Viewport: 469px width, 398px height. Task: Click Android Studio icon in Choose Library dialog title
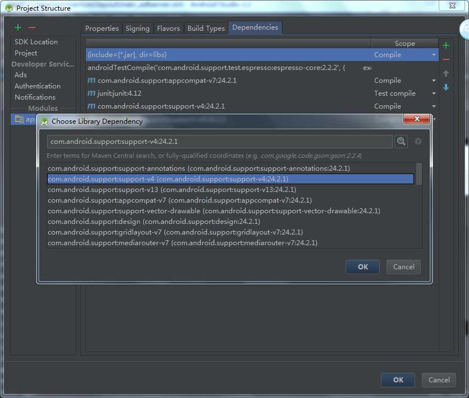44,121
